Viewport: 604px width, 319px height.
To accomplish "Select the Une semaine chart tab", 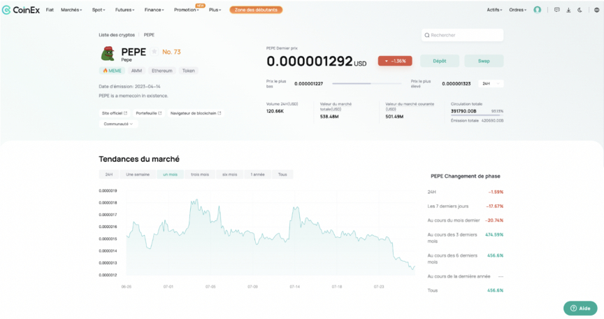I will pos(138,174).
